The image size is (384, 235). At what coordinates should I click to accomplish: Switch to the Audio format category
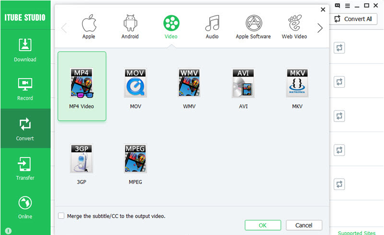(x=212, y=26)
